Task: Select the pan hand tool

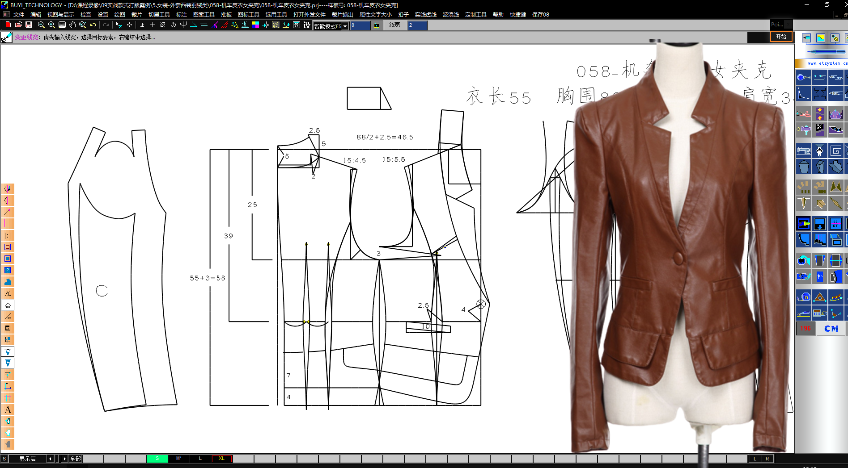Action: coord(72,25)
